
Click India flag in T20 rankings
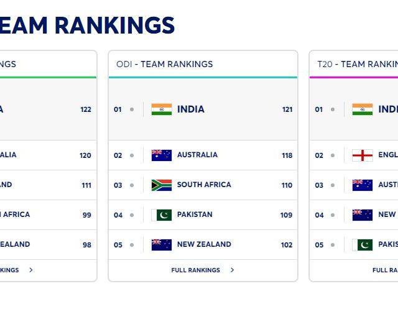pos(363,109)
